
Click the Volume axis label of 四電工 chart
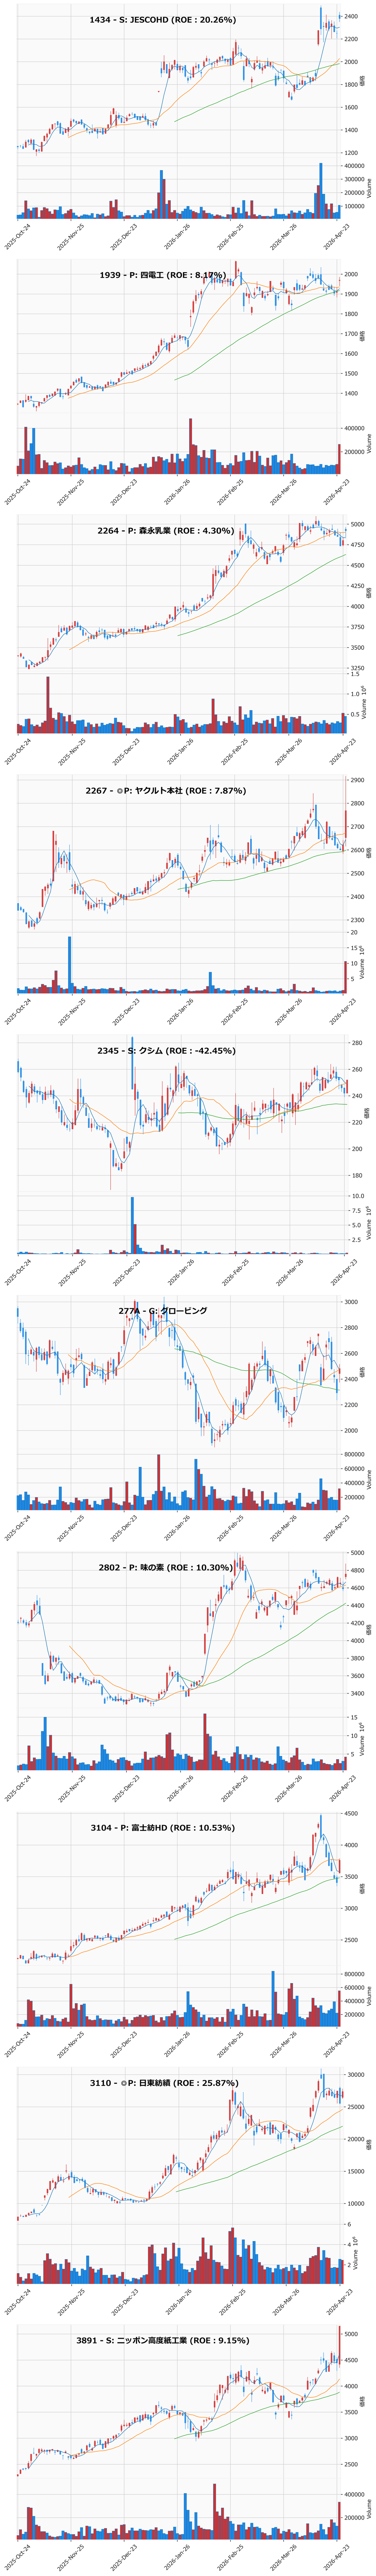[x=368, y=441]
